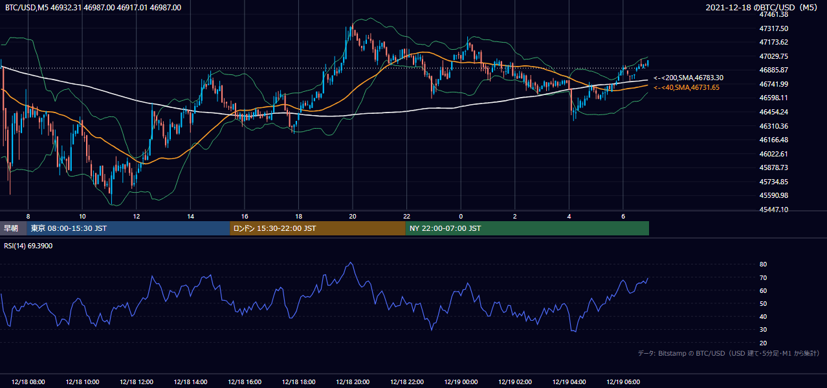
Task: Click date label 12/19 04:00
Action: pyautogui.click(x=569, y=382)
